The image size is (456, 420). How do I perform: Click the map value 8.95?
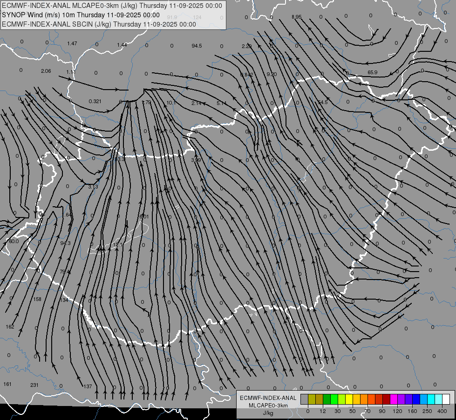(x=297, y=17)
